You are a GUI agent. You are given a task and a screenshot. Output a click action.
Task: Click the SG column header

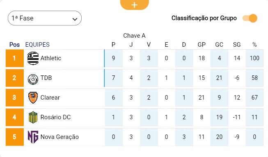[x=237, y=45]
